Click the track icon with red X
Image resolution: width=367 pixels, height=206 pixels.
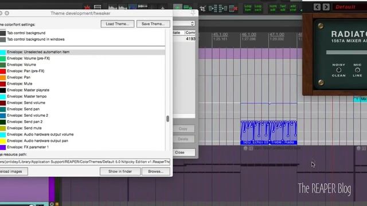click(233, 9)
